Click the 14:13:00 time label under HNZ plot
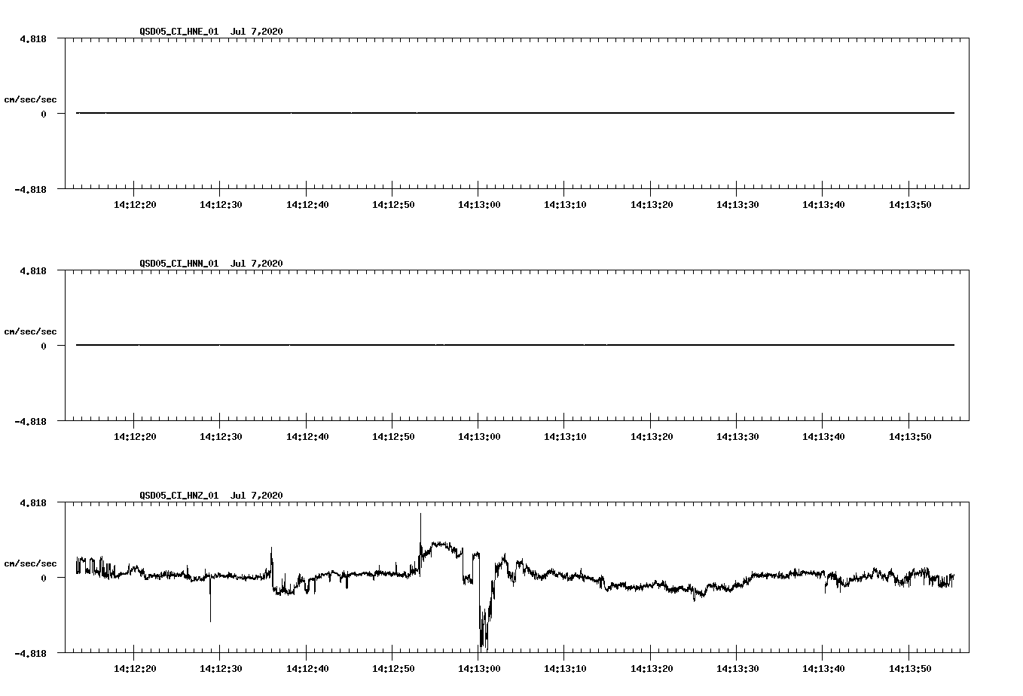 [479, 669]
